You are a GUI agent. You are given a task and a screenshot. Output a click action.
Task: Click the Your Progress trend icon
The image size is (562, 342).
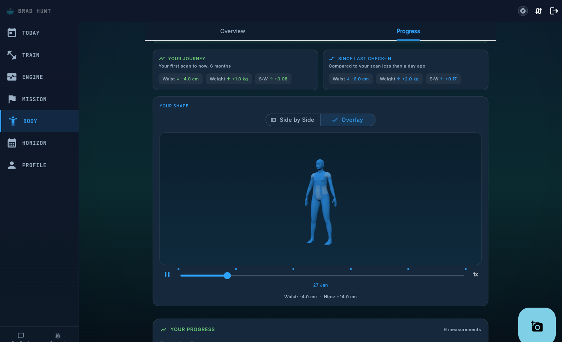[x=164, y=330]
